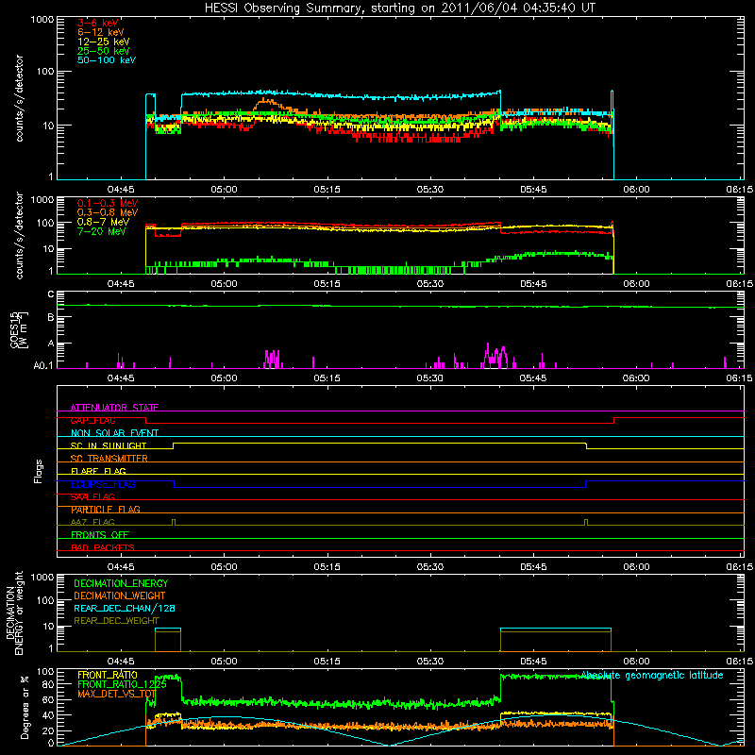Click the vertical Flags axis title
This screenshot has height=755, width=755.
pos(39,471)
